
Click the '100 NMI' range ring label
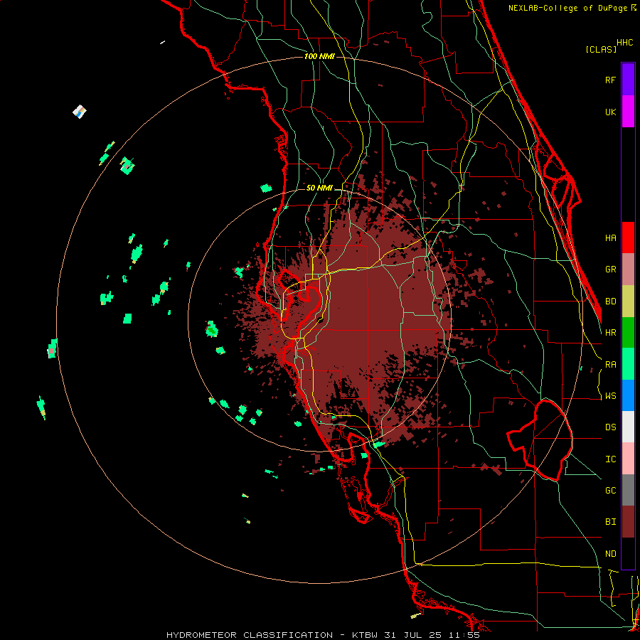pyautogui.click(x=319, y=56)
